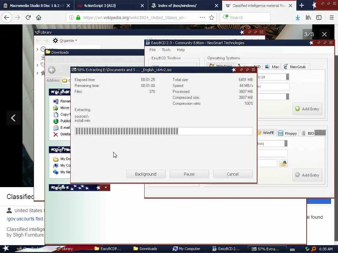The image size is (338, 253).
Task: Open My Computer in Other Places
Action: tap(62, 165)
